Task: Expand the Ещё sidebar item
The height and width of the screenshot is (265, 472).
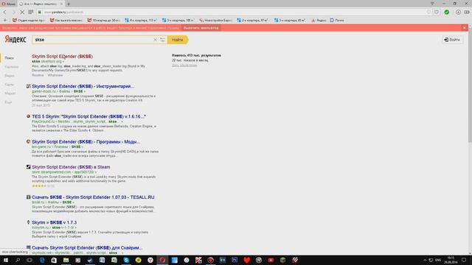Action: [x=8, y=102]
